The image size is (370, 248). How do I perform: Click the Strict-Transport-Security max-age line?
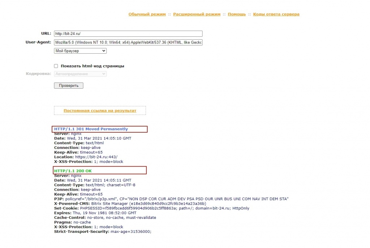tap(103, 231)
